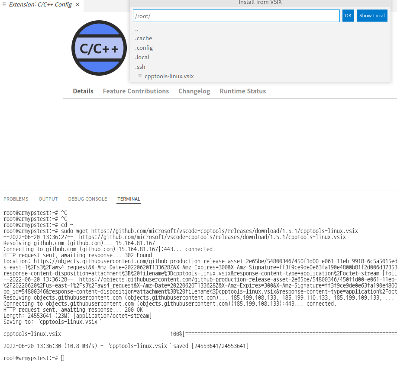Open the .config folder entry
Image resolution: width=397 pixels, height=374 pixels.
(x=260, y=48)
